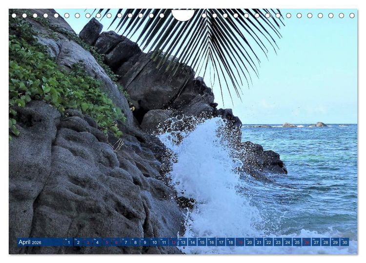Select day 8 in the calendar strip
Image resolution: width=366 pixels, height=263 pixels.
click(135, 242)
